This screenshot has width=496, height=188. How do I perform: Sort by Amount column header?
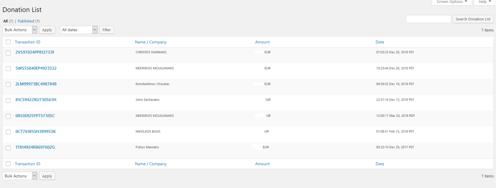(262, 42)
